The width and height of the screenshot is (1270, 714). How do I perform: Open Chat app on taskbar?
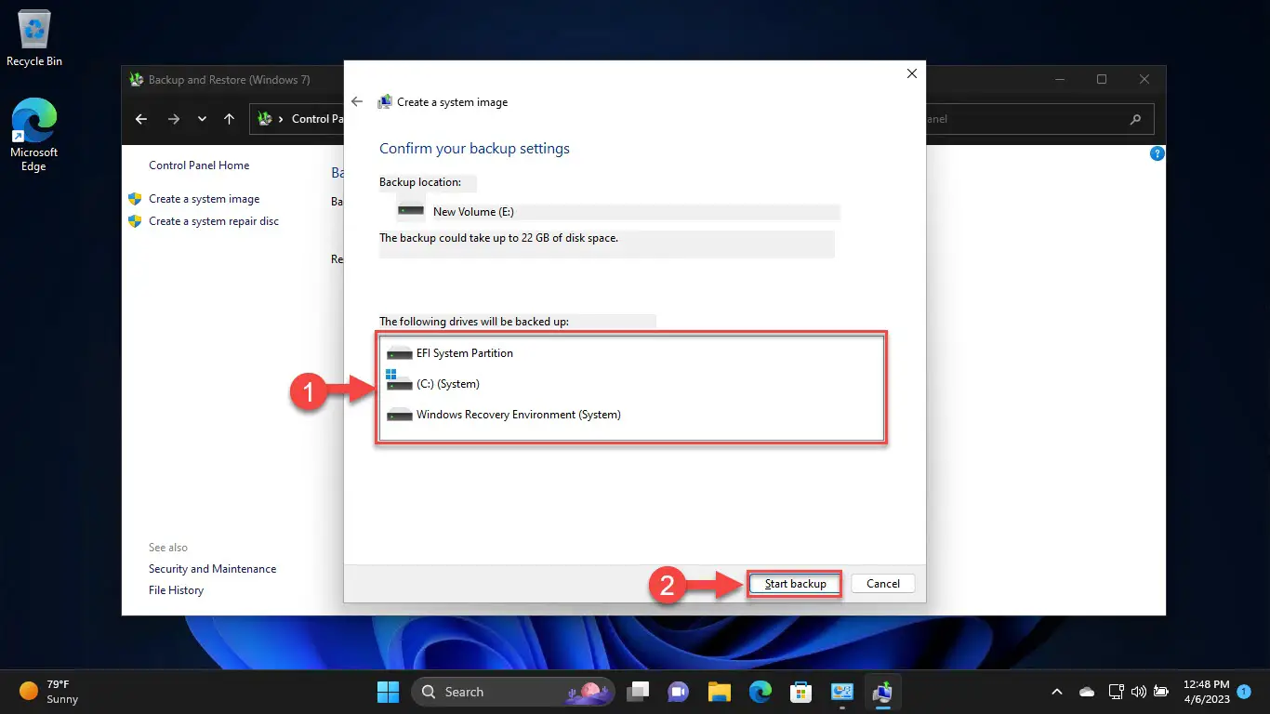point(678,692)
